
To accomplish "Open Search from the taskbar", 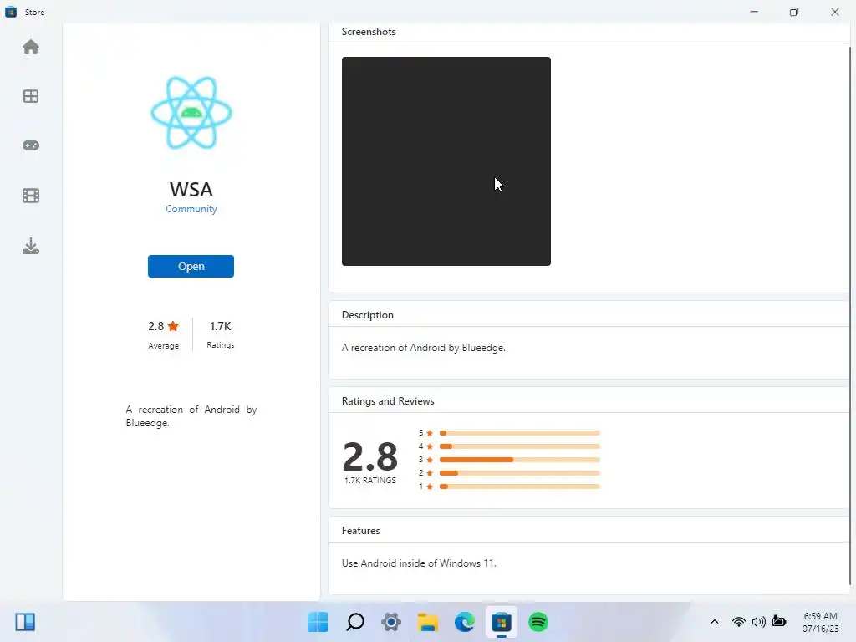I will click(x=354, y=622).
